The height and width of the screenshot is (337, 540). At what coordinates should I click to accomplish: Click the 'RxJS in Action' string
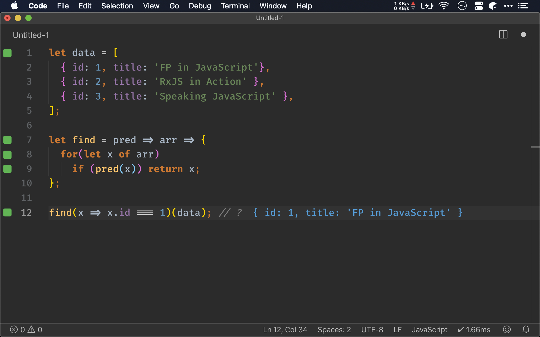coord(200,82)
